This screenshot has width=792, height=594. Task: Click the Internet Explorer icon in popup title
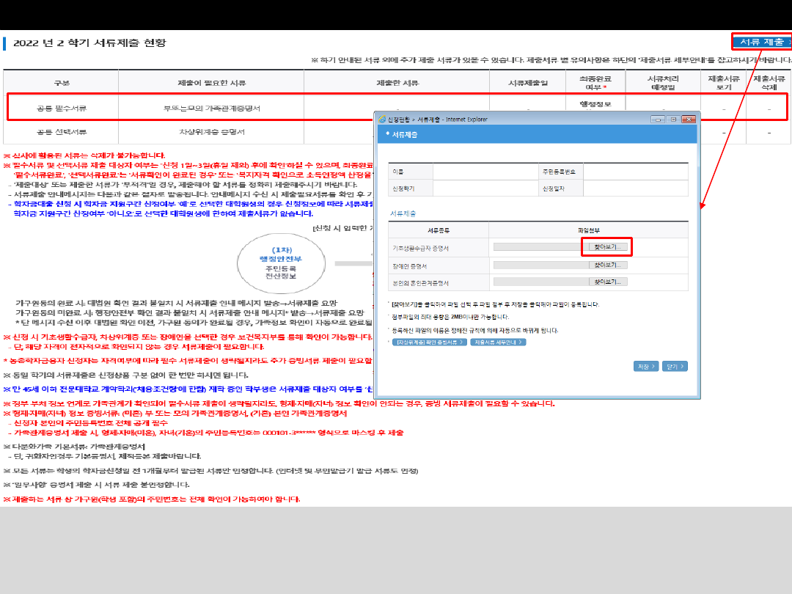coord(381,119)
